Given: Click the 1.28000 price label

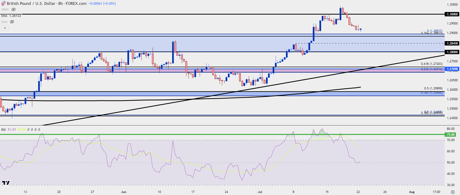Looking at the screenshot, I should (x=452, y=52).
